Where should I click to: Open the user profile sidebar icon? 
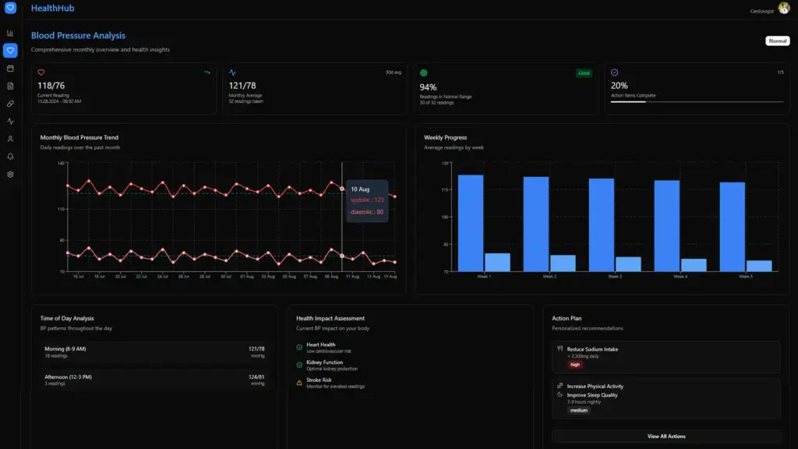10,139
